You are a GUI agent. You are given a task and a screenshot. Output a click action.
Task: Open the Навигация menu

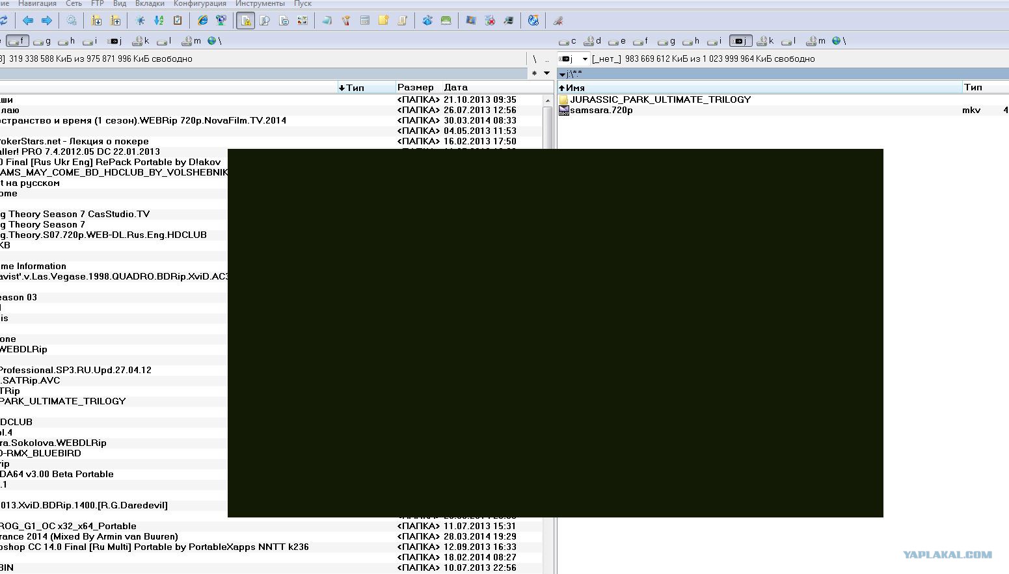pos(37,4)
